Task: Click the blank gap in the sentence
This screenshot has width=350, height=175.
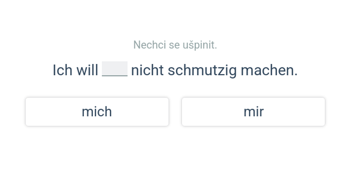Action: pyautogui.click(x=115, y=69)
